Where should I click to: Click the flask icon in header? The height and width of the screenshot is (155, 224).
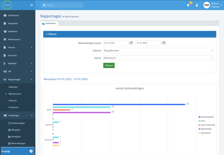[x=197, y=5]
